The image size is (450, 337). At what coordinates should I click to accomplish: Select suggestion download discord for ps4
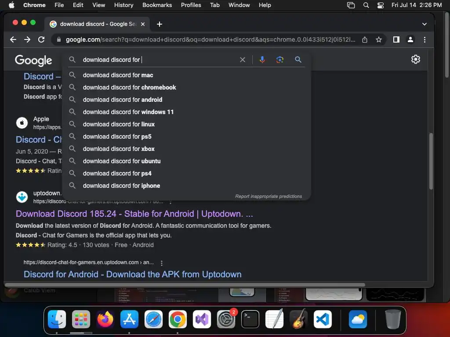[186, 174]
